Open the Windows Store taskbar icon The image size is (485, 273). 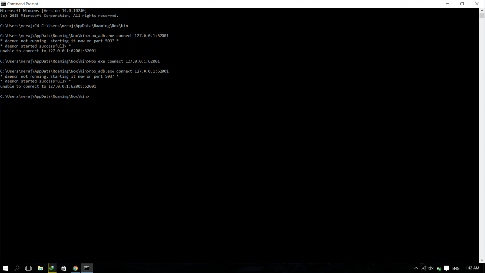[x=64, y=268]
